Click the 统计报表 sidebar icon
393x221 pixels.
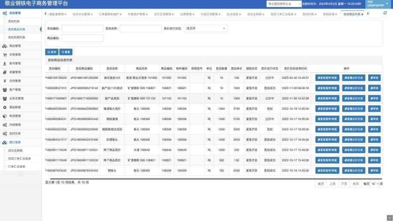[x=5, y=142]
